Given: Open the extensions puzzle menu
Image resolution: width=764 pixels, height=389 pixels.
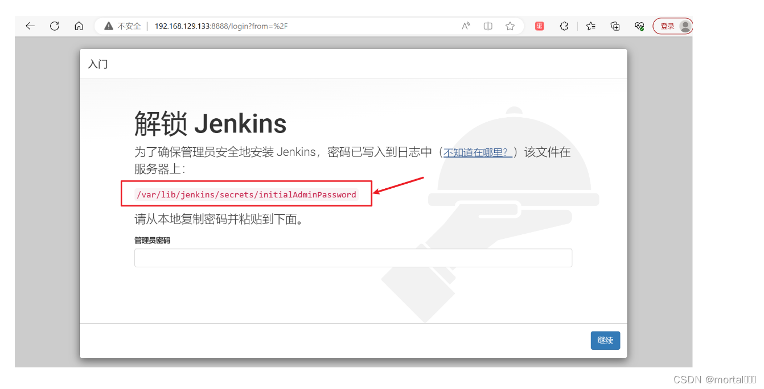Looking at the screenshot, I should coord(564,26).
